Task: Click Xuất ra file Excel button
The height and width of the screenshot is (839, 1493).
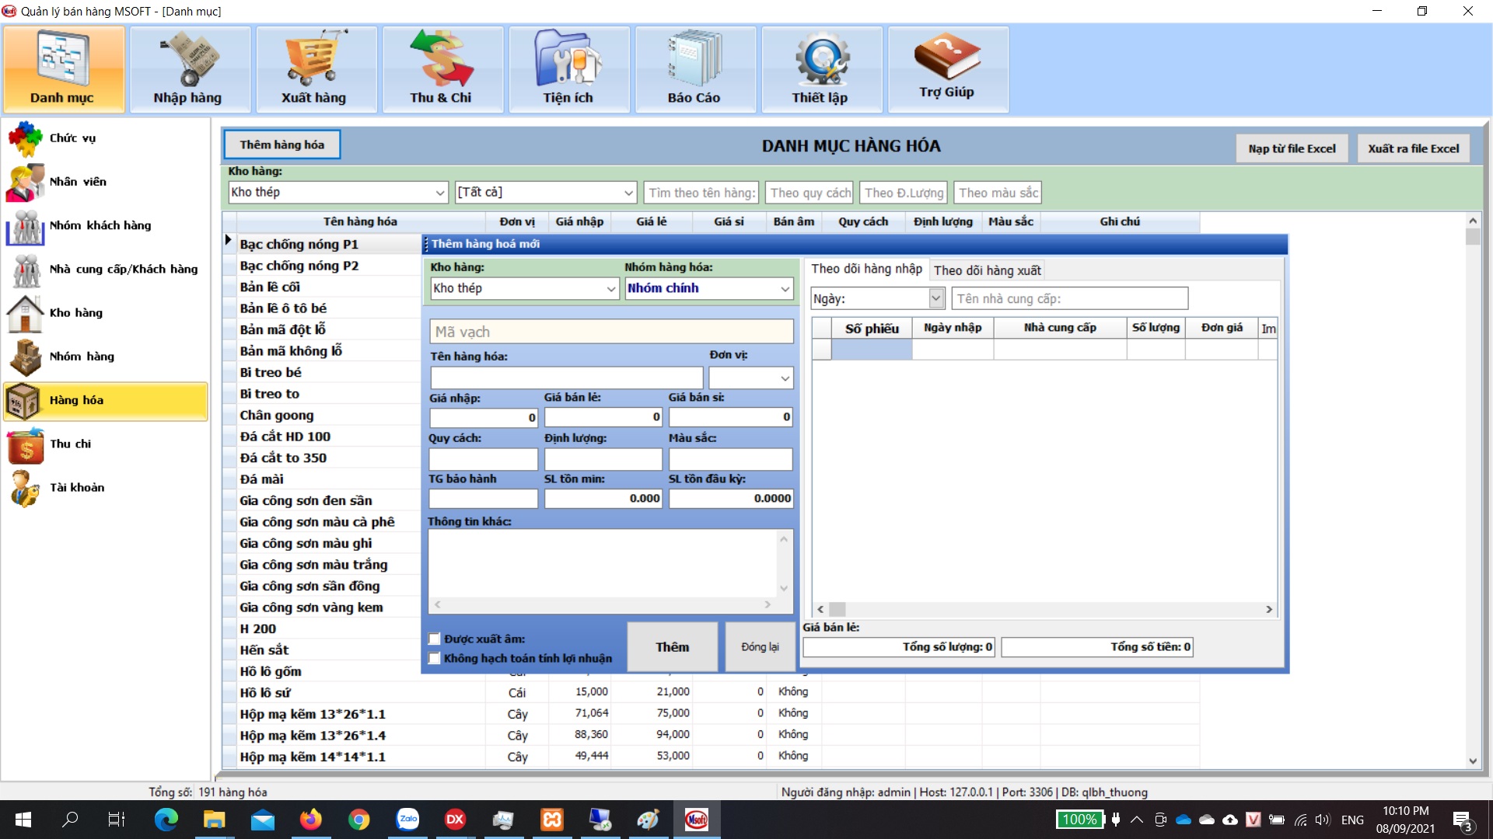Action: 1413,148
